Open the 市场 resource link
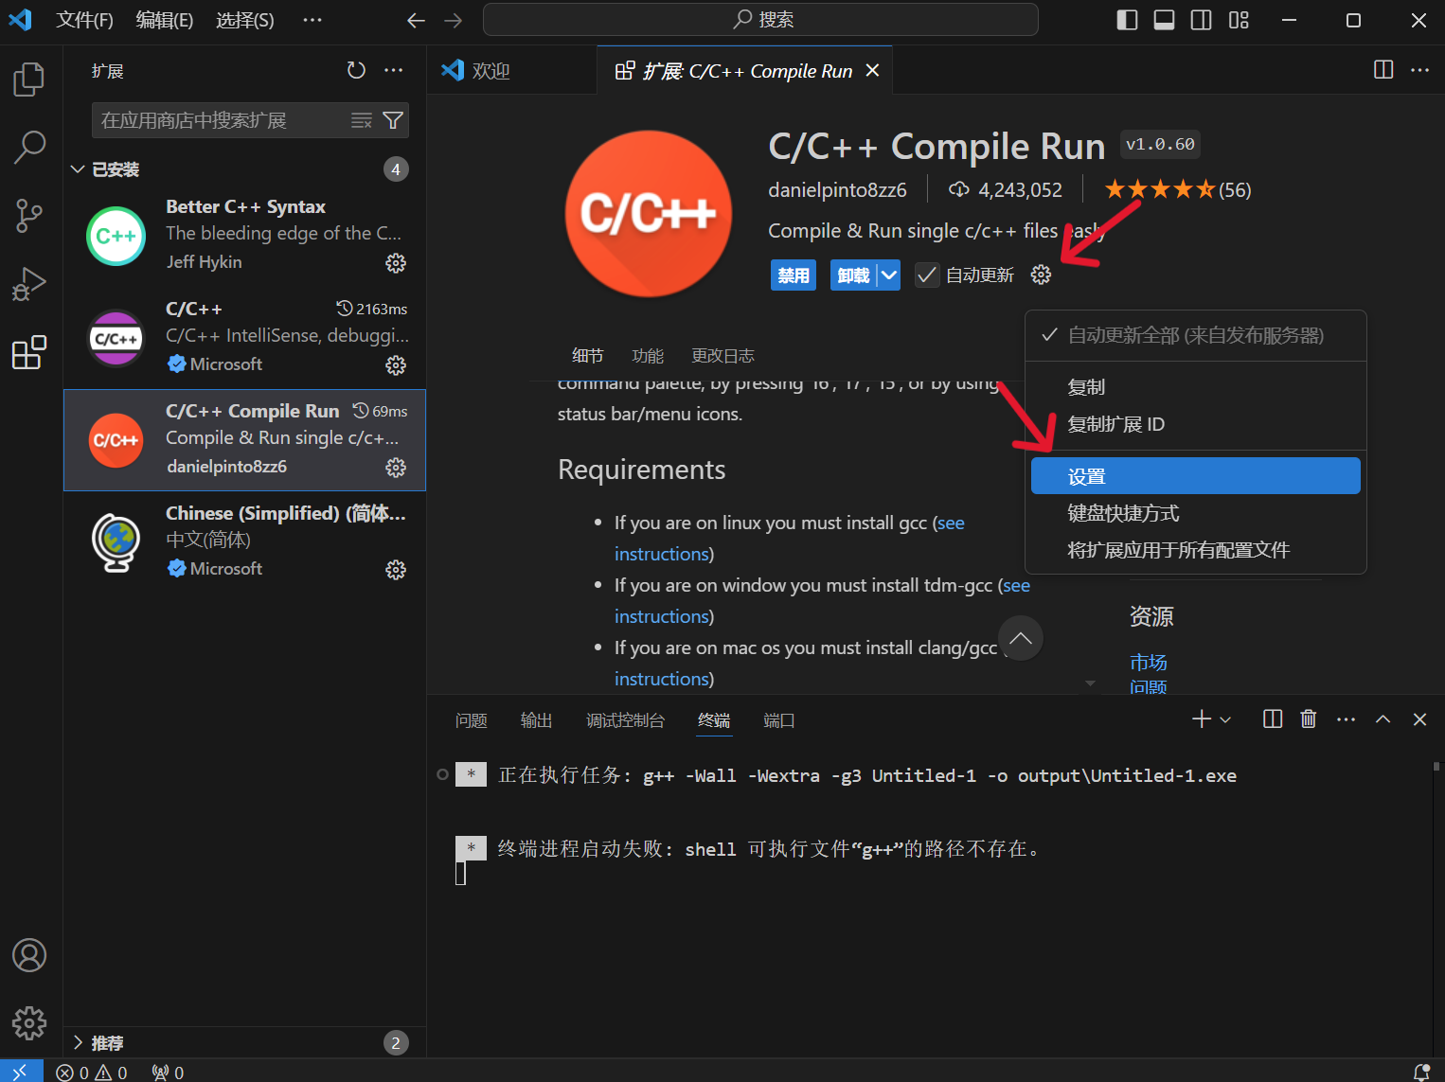The height and width of the screenshot is (1082, 1445). (1148, 662)
